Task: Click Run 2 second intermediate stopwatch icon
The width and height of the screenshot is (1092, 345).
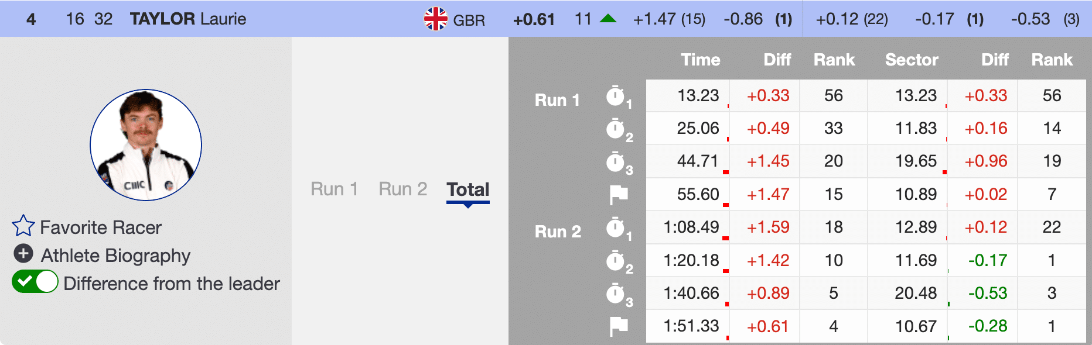Action: 616,261
